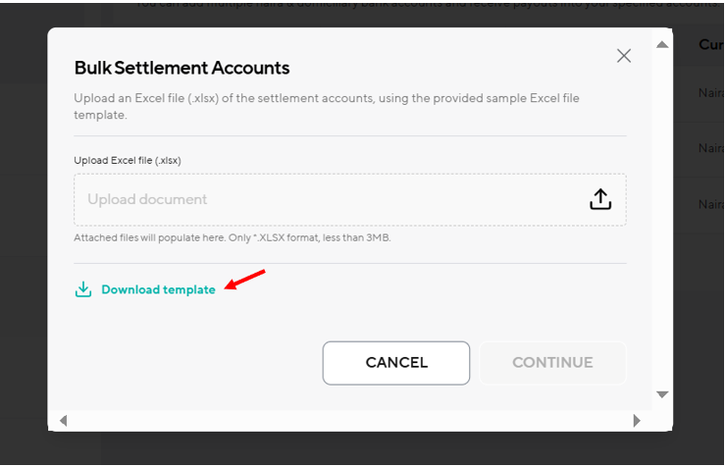The height and width of the screenshot is (467, 726).
Task: Click the vertical scrollbar track
Action: pos(662,220)
